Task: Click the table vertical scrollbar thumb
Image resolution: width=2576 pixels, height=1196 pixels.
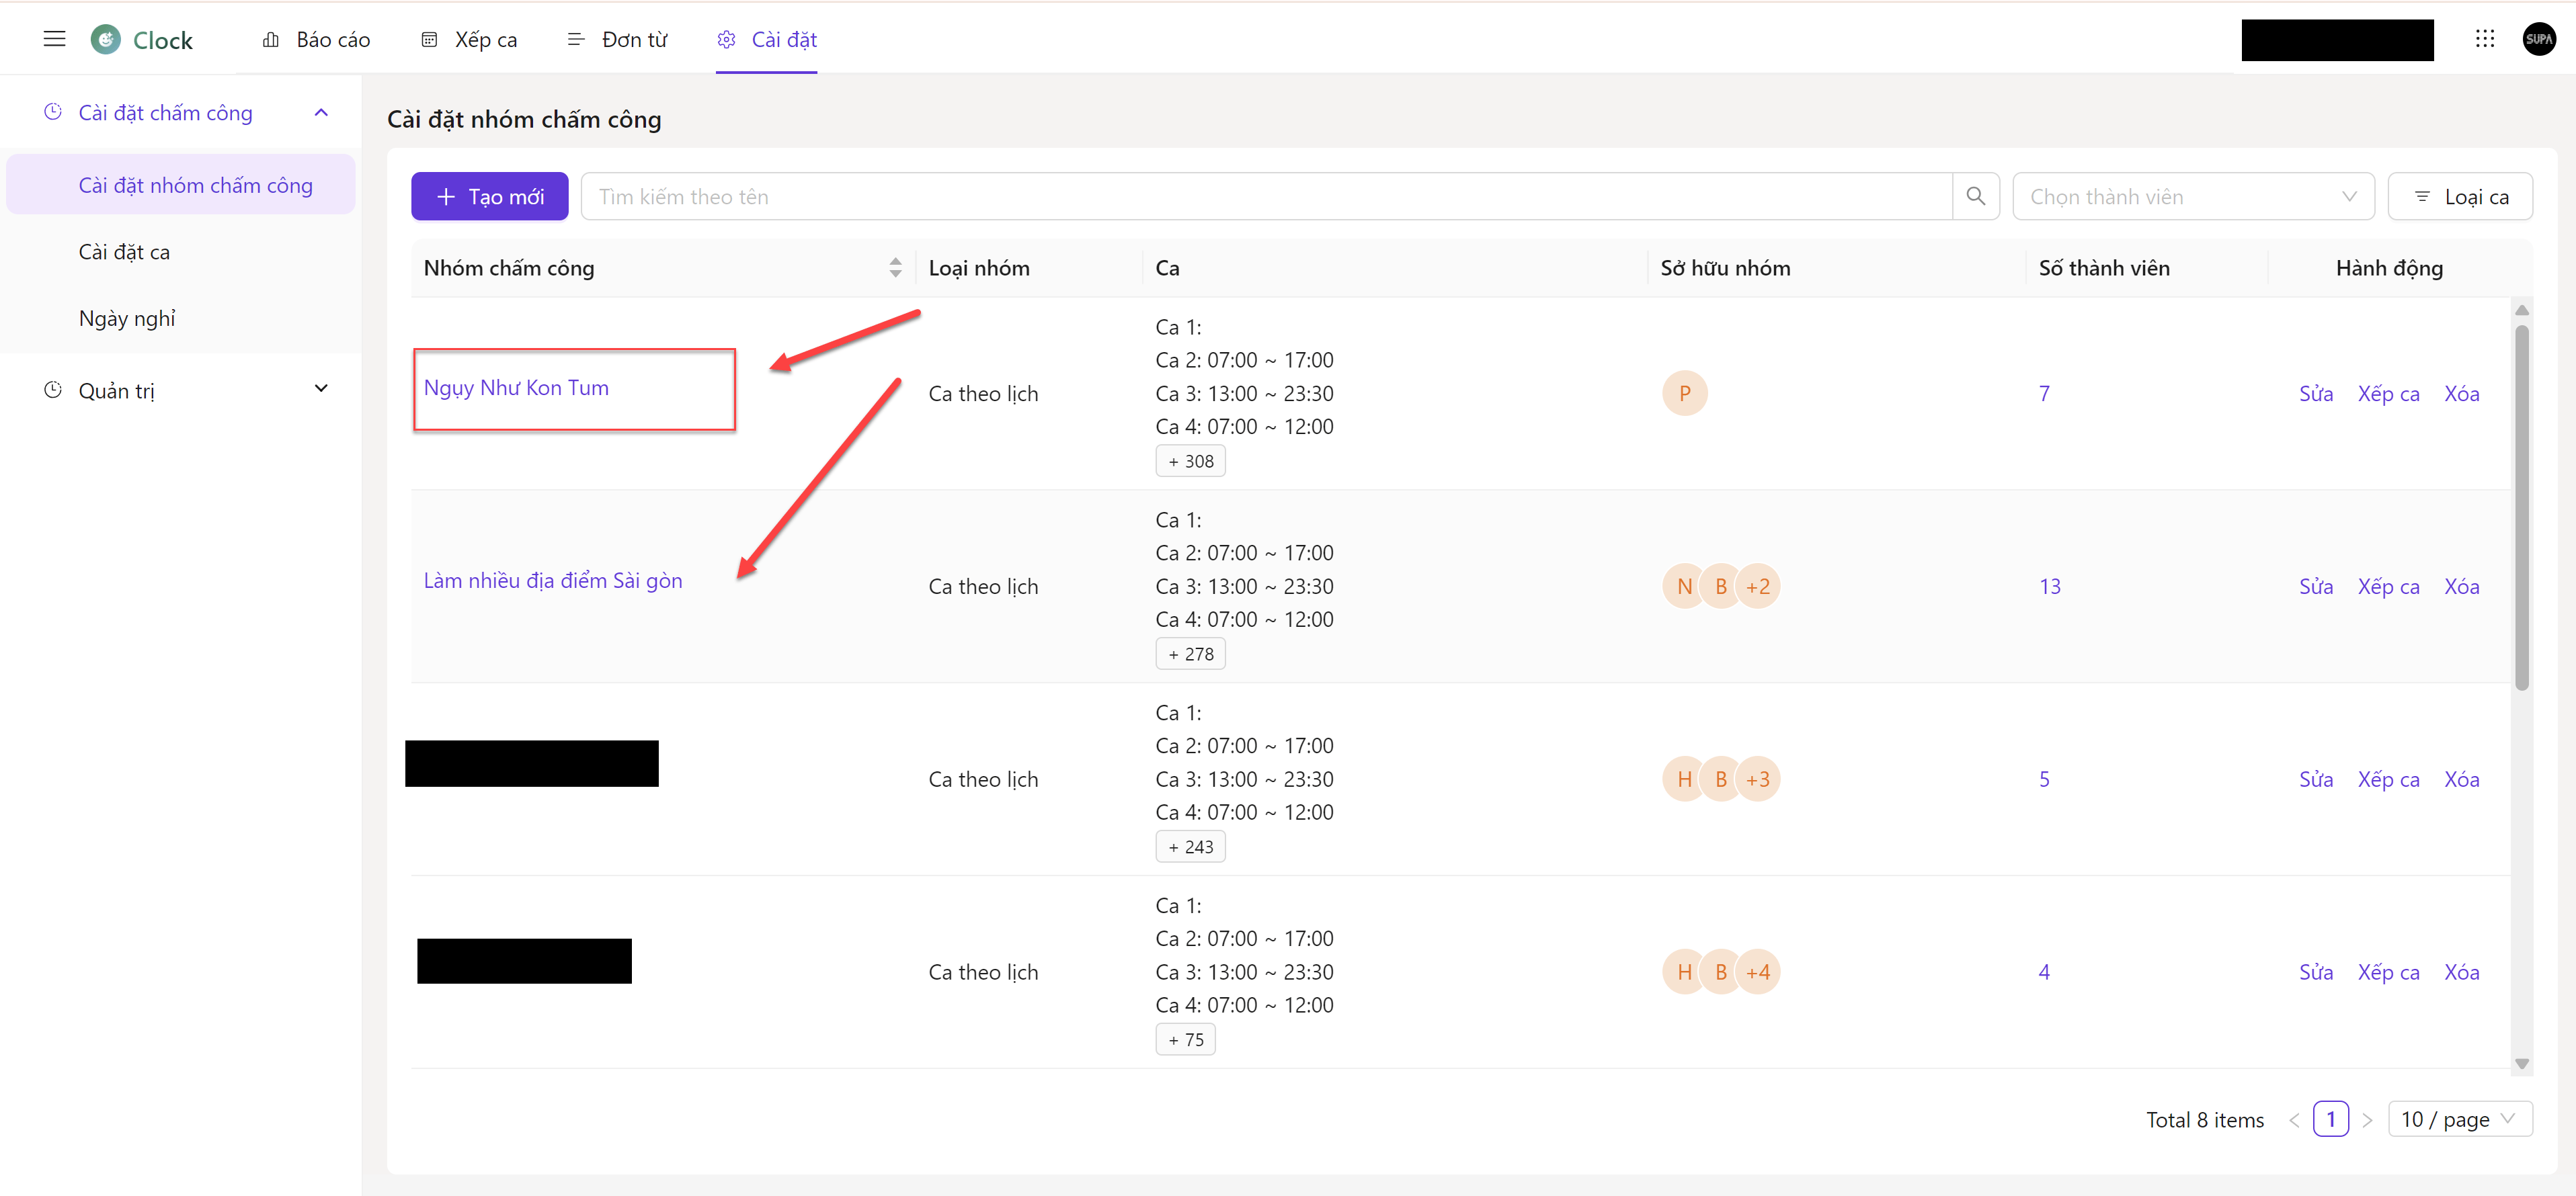Action: 2521,507
